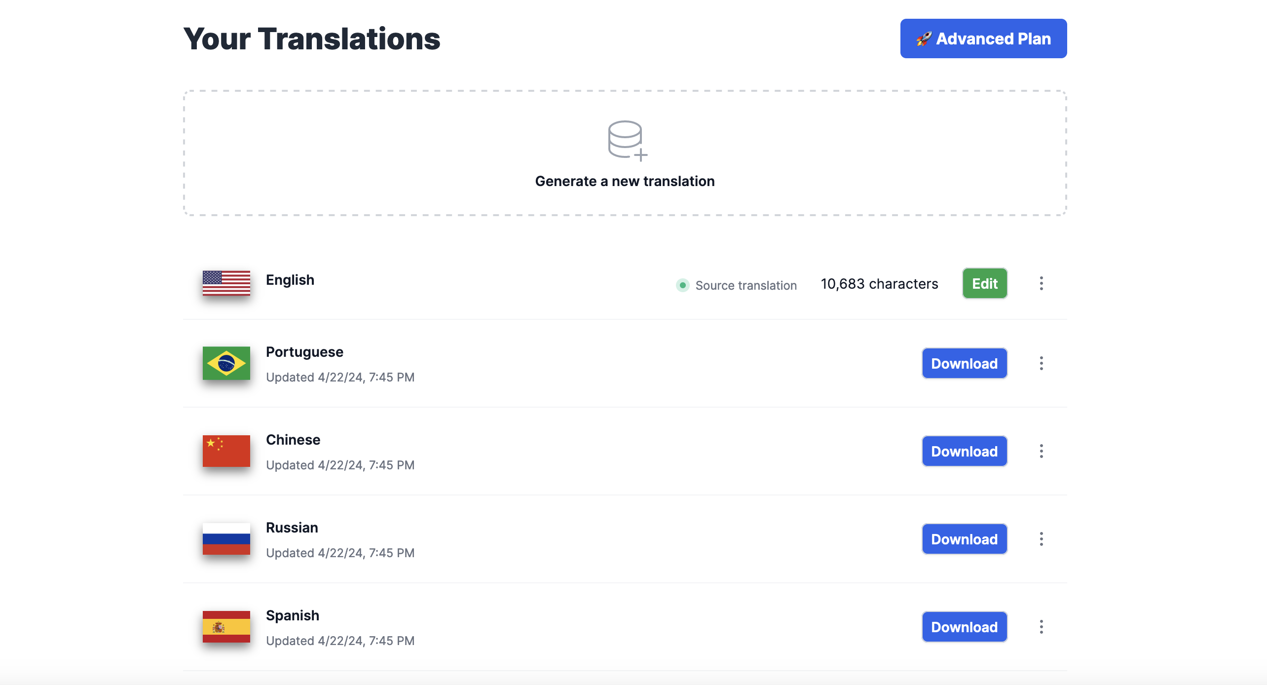Download the Portuguese translation

click(x=964, y=363)
